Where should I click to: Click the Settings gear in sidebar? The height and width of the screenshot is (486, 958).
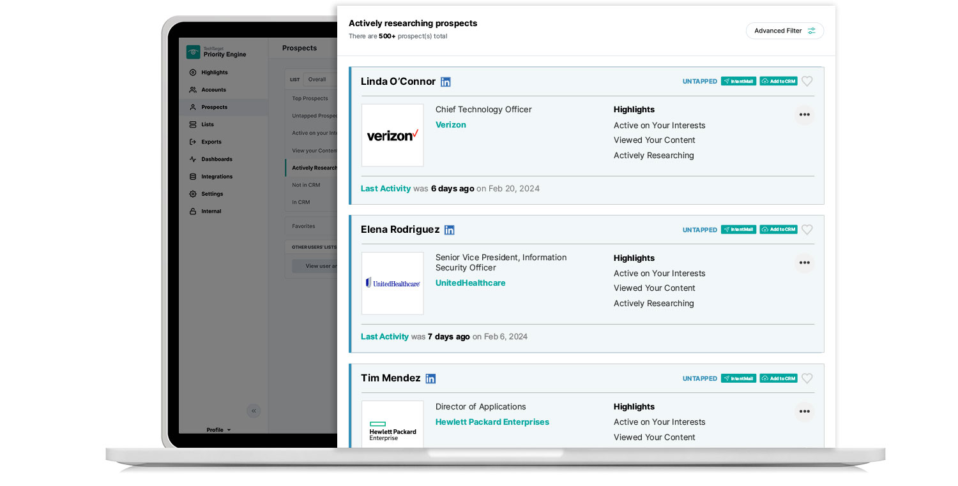194,194
